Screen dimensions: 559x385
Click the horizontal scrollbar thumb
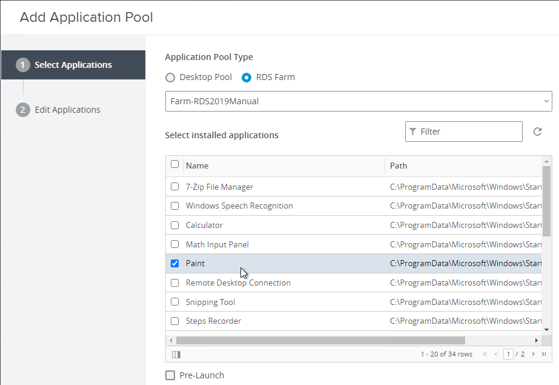tap(320, 340)
